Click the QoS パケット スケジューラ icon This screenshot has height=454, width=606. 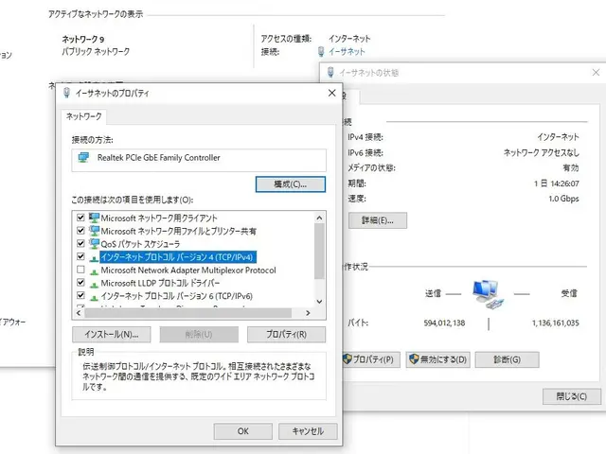pos(94,244)
